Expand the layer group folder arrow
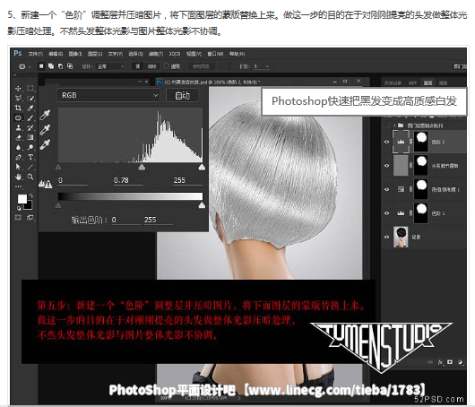The height and width of the screenshot is (407, 475). point(394,126)
